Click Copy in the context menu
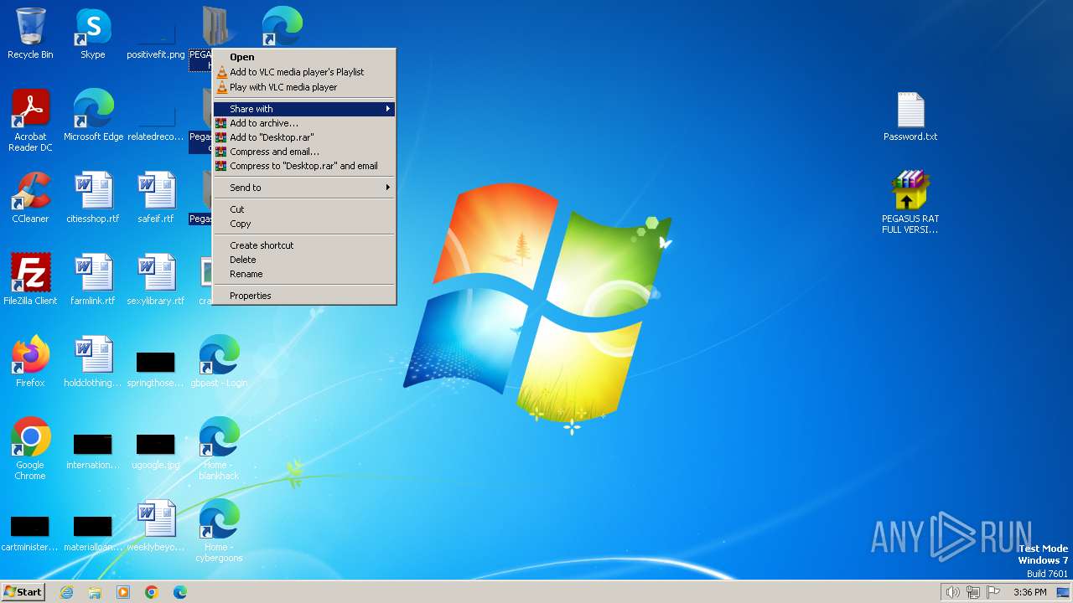Screen dimensions: 1073x603 [x=304, y=224]
